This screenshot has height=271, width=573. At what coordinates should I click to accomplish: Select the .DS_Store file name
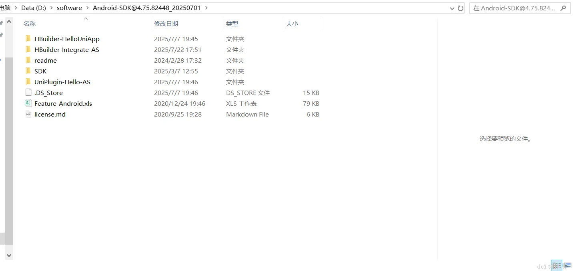[48, 93]
